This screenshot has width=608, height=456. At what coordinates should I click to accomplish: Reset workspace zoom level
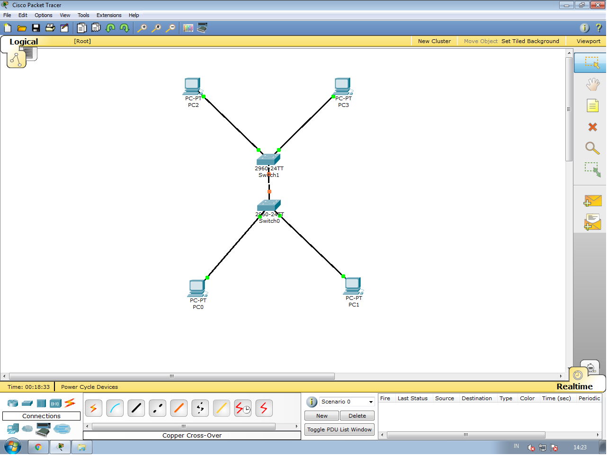pos(156,28)
